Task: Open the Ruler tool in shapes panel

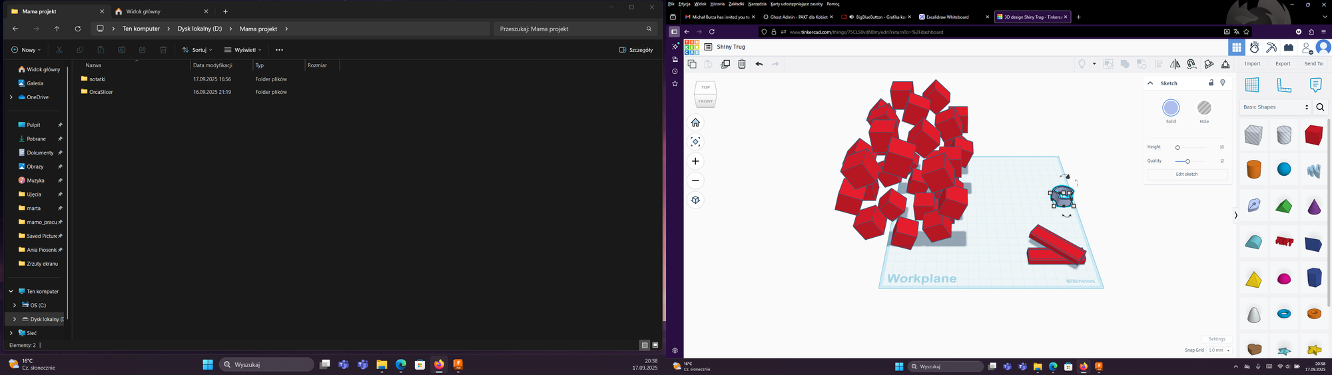Action: pos(1283,85)
